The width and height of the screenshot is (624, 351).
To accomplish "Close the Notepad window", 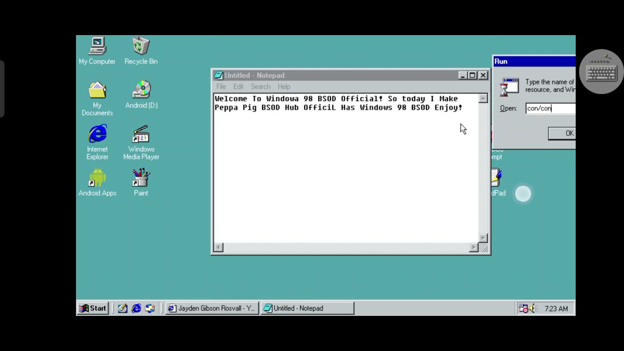I will pos(483,75).
